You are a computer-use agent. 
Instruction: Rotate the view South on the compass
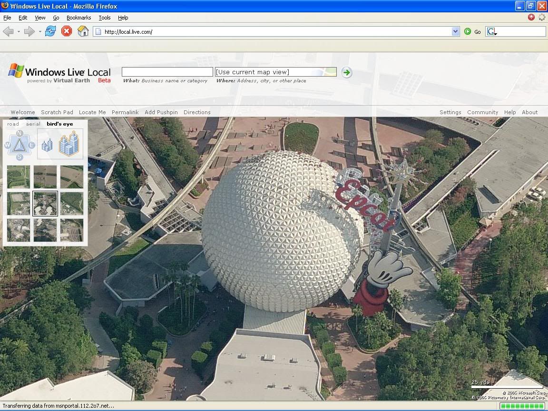pyautogui.click(x=20, y=157)
